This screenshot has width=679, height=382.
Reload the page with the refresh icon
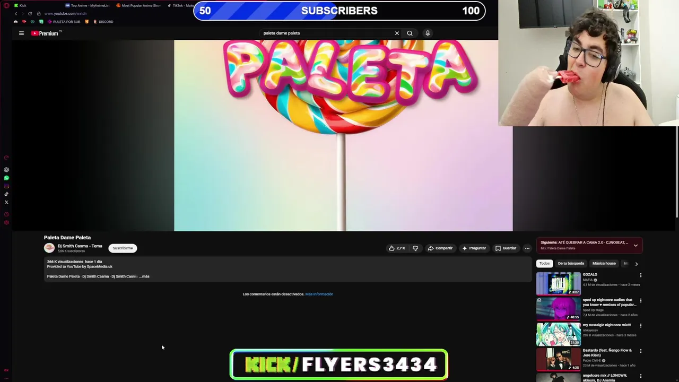(30, 13)
